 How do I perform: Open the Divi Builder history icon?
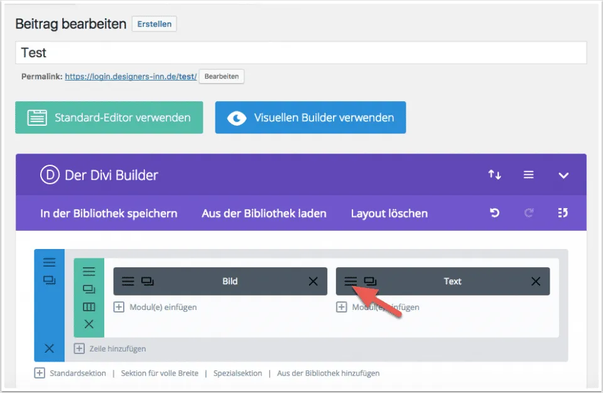(x=563, y=213)
